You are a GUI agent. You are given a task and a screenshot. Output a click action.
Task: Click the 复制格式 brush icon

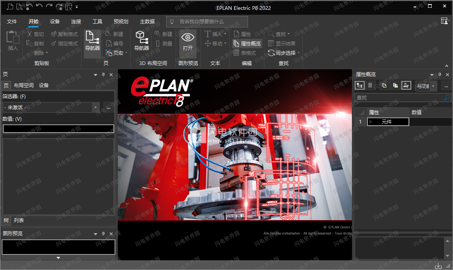click(x=54, y=34)
